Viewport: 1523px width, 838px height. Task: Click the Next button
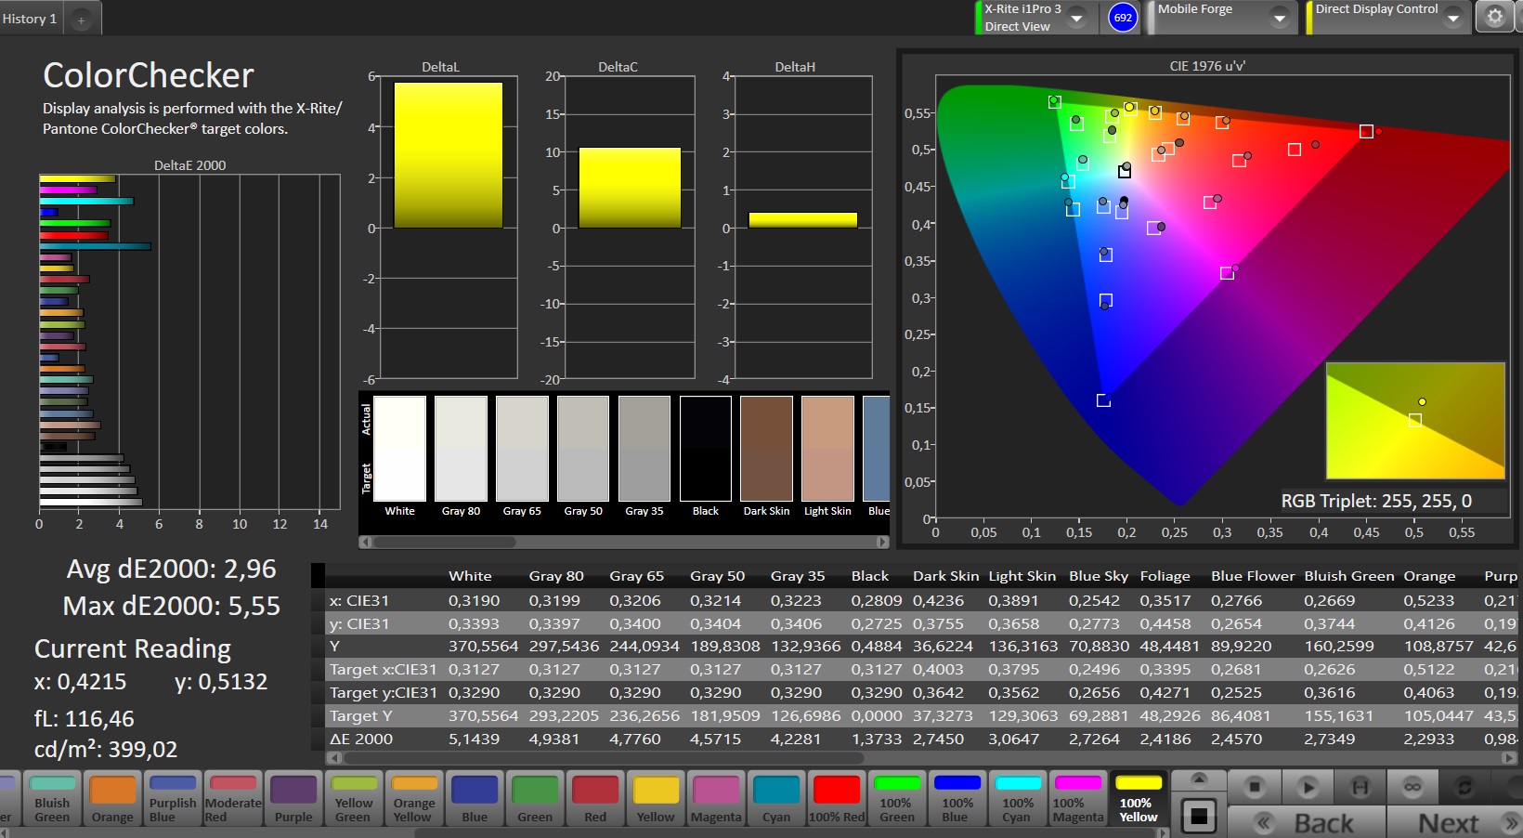[x=1454, y=823]
